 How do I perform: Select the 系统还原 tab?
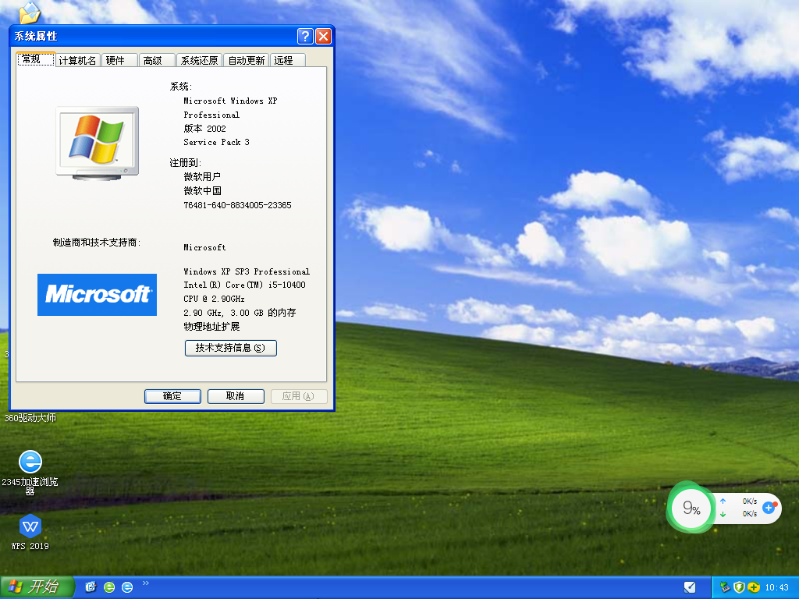199,59
